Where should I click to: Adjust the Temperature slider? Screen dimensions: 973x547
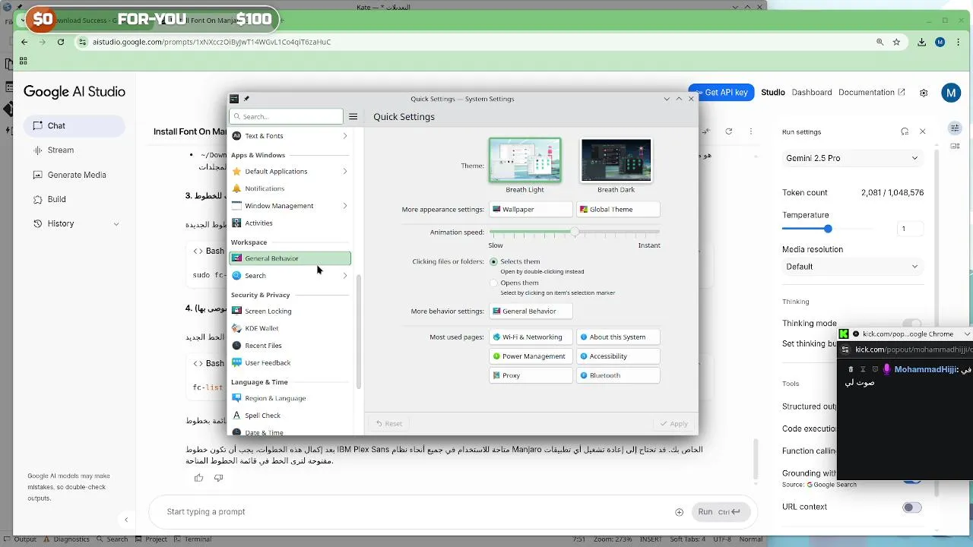(x=828, y=229)
